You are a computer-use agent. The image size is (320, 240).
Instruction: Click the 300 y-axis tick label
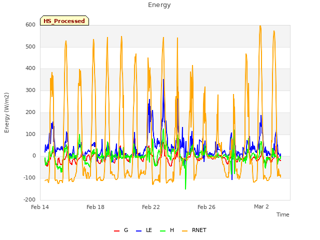[x=30, y=90]
